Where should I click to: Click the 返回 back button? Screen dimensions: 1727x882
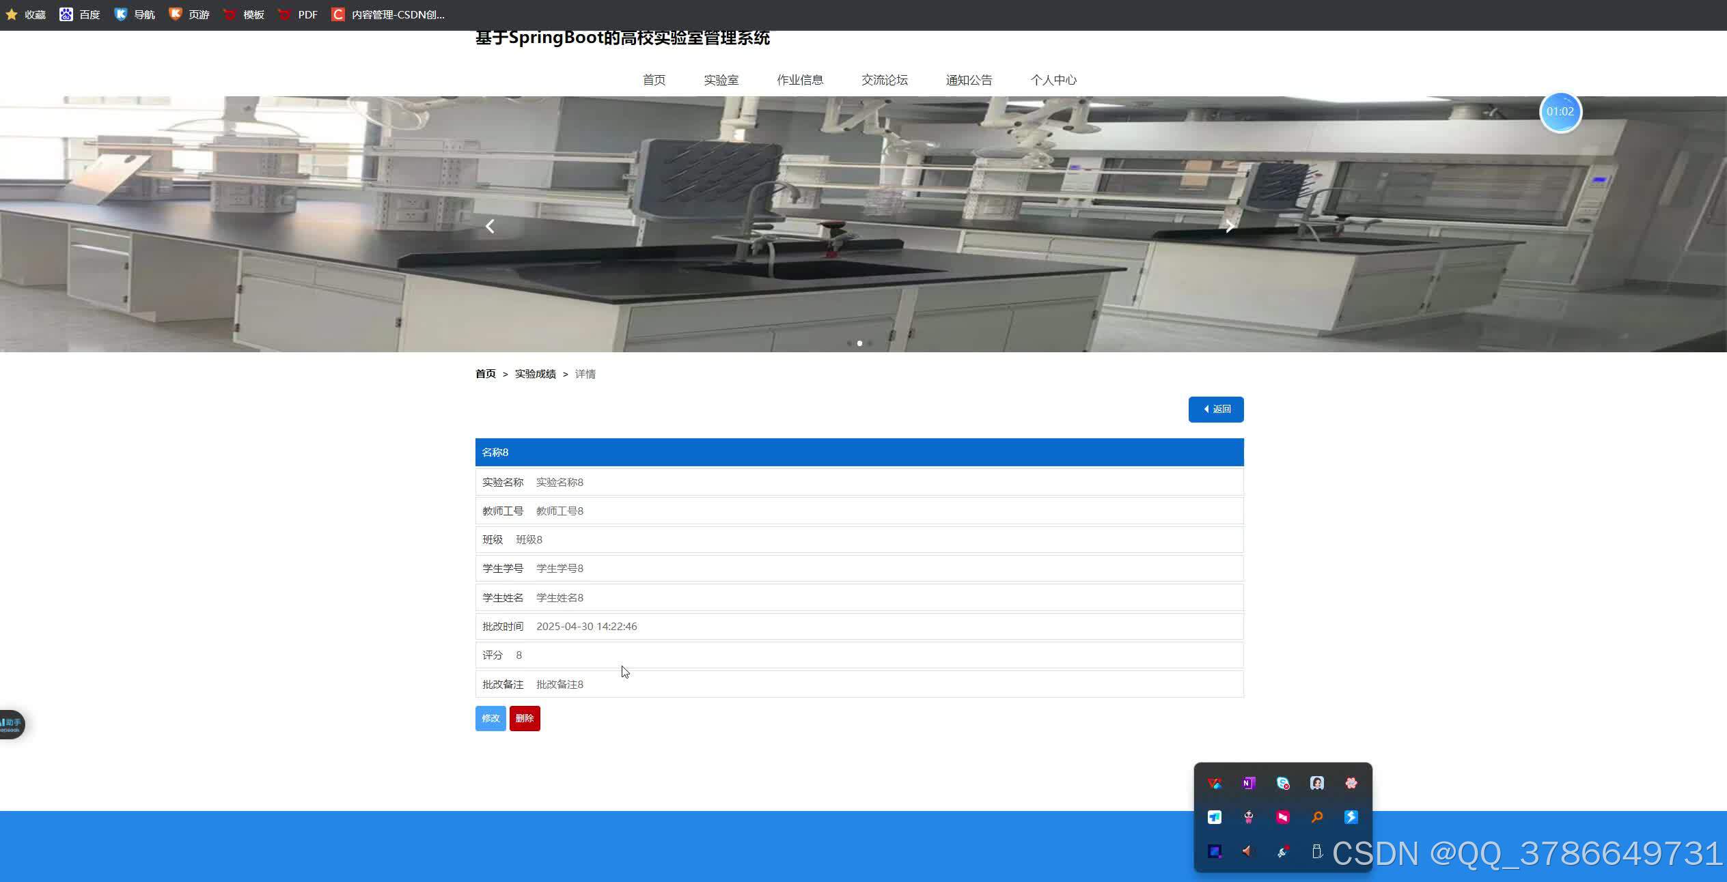(1215, 410)
